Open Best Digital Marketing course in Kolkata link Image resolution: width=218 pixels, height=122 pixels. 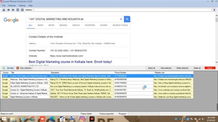(70, 62)
